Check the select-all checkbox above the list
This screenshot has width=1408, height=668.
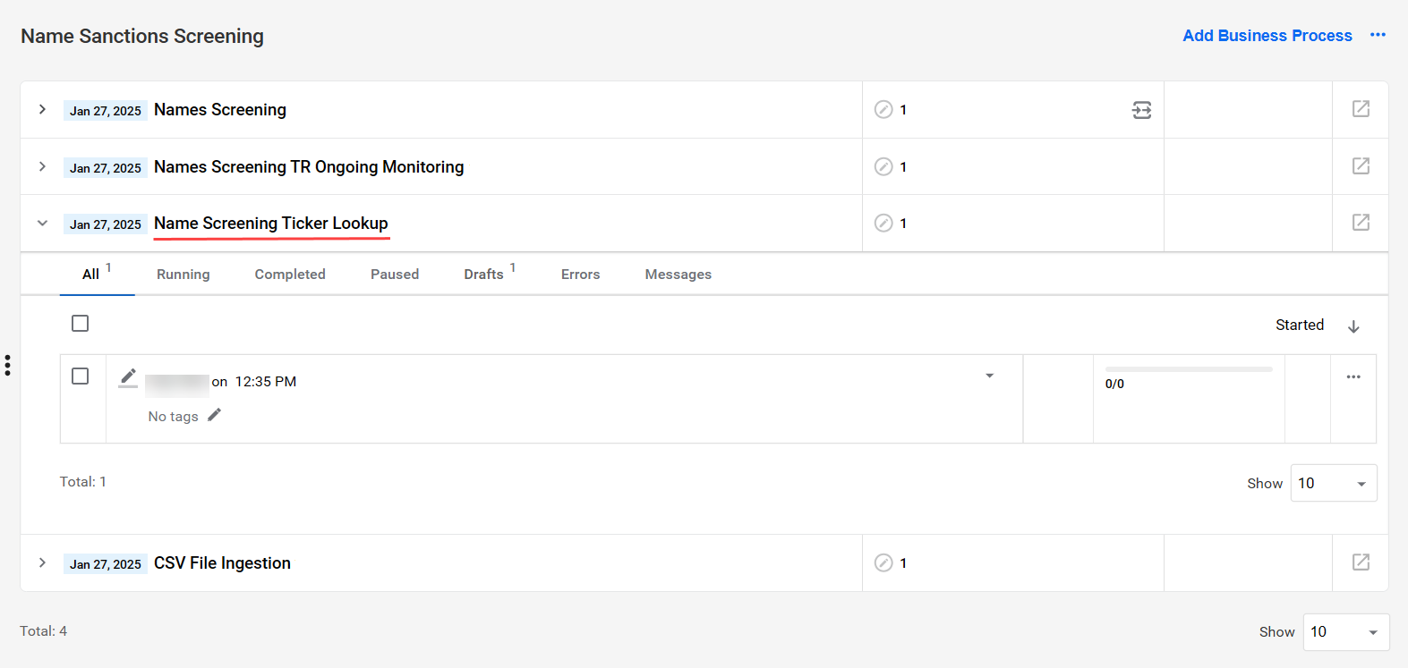coord(81,323)
